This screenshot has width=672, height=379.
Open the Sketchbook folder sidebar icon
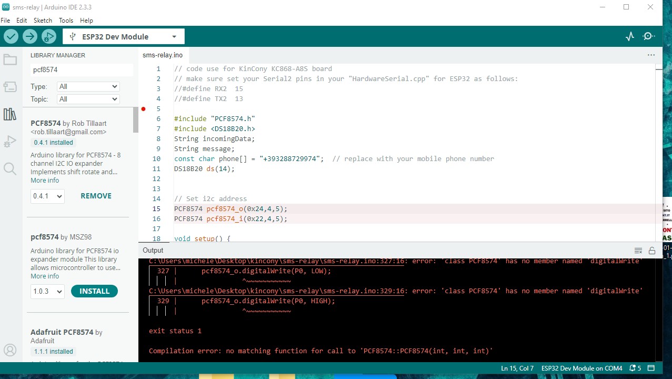[10, 60]
